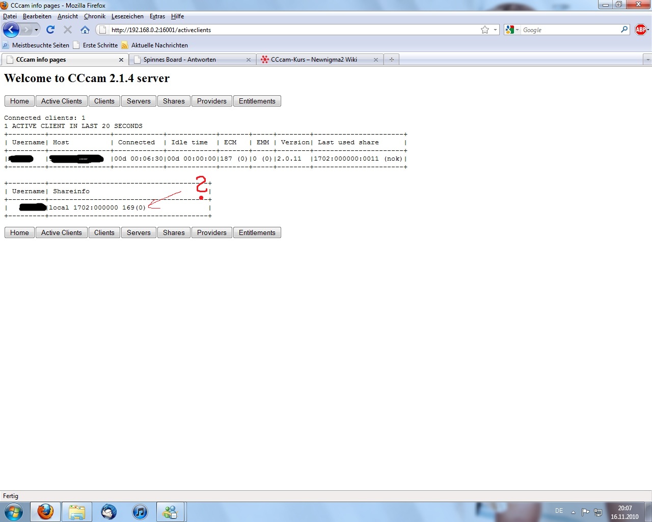
Task: Close the Spinnes Board - Antworten tab
Action: tap(249, 60)
